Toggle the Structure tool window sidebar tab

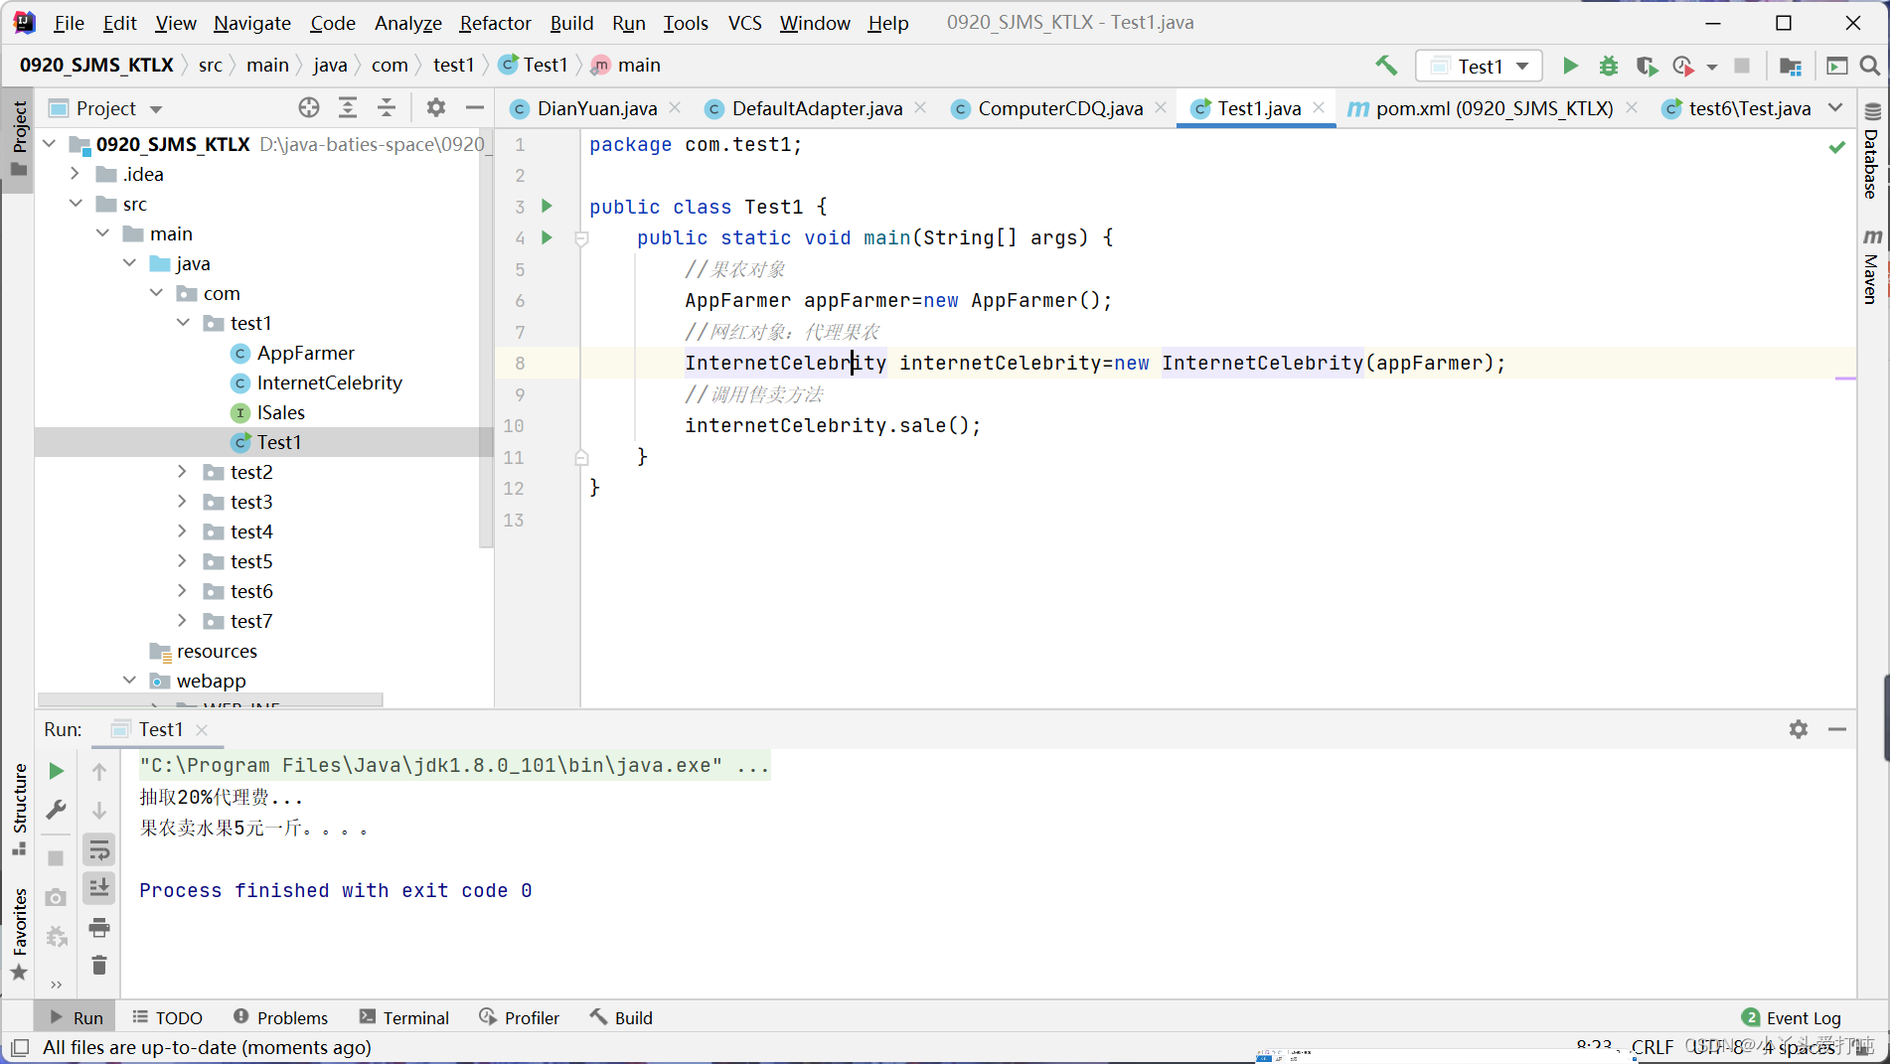[19, 809]
